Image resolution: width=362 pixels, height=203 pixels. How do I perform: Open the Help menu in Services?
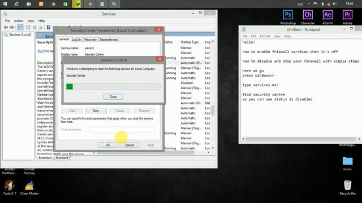pyautogui.click(x=41, y=21)
